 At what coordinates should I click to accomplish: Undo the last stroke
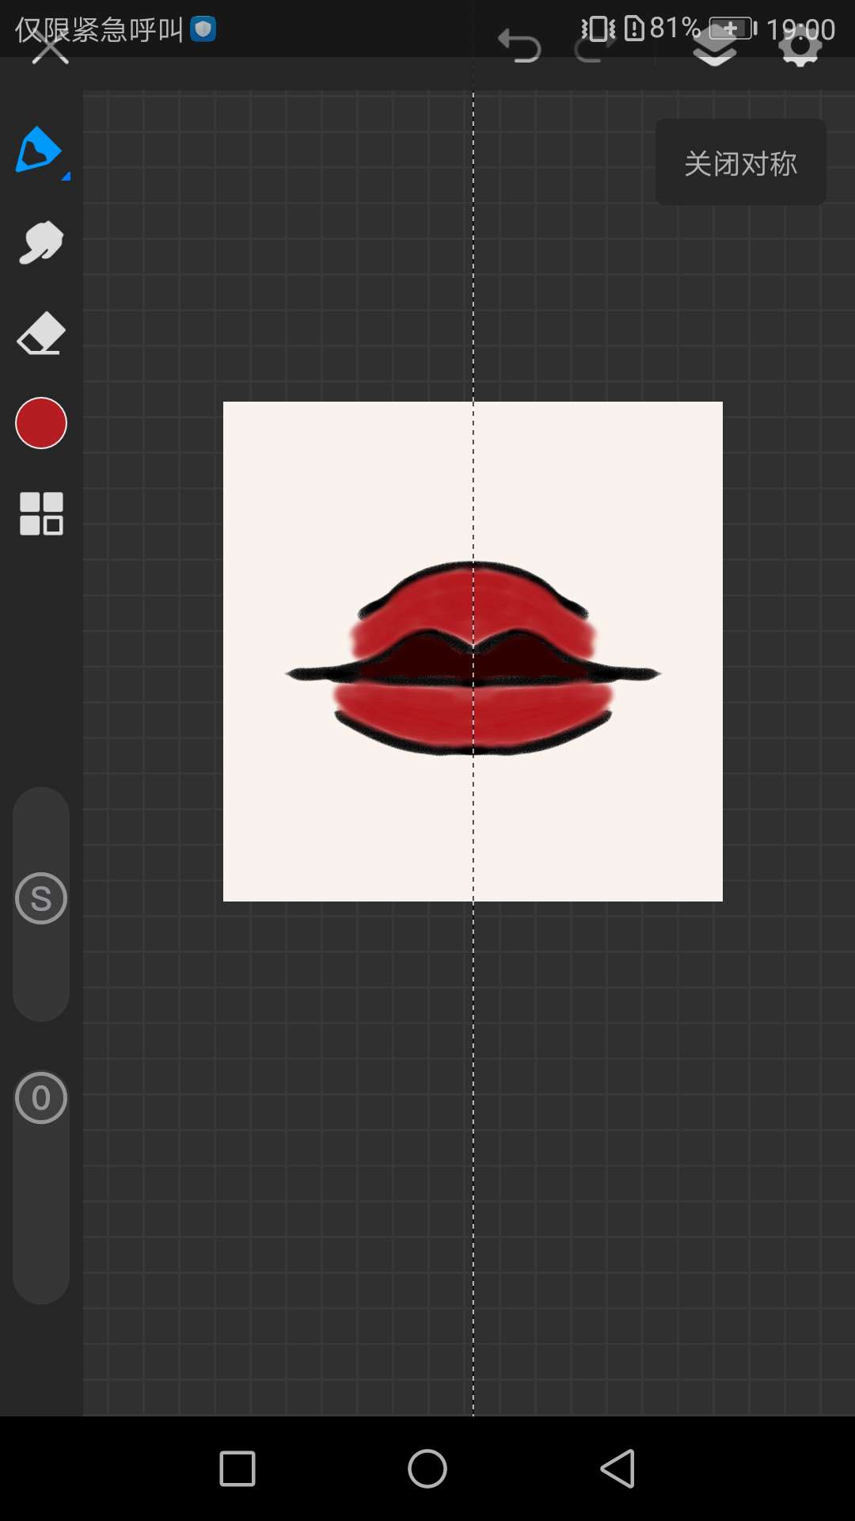pos(519,46)
